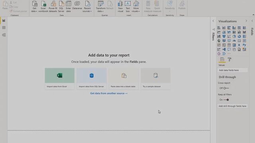Select R script visual
This screenshot has width=255, height=143.
tap(239, 45)
